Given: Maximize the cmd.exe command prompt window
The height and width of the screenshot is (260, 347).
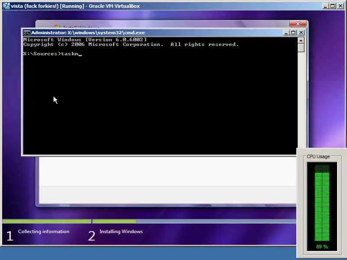Looking at the screenshot, I should (x=293, y=33).
